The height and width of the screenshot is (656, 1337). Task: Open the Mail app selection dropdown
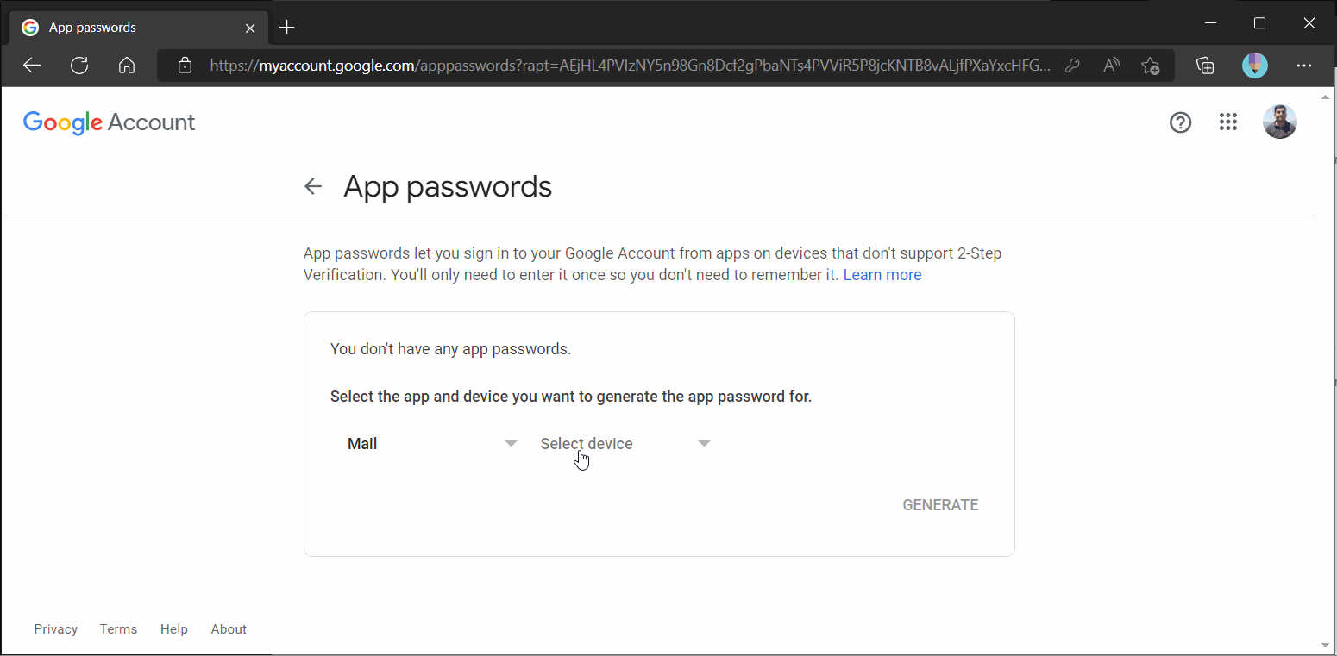click(x=431, y=444)
